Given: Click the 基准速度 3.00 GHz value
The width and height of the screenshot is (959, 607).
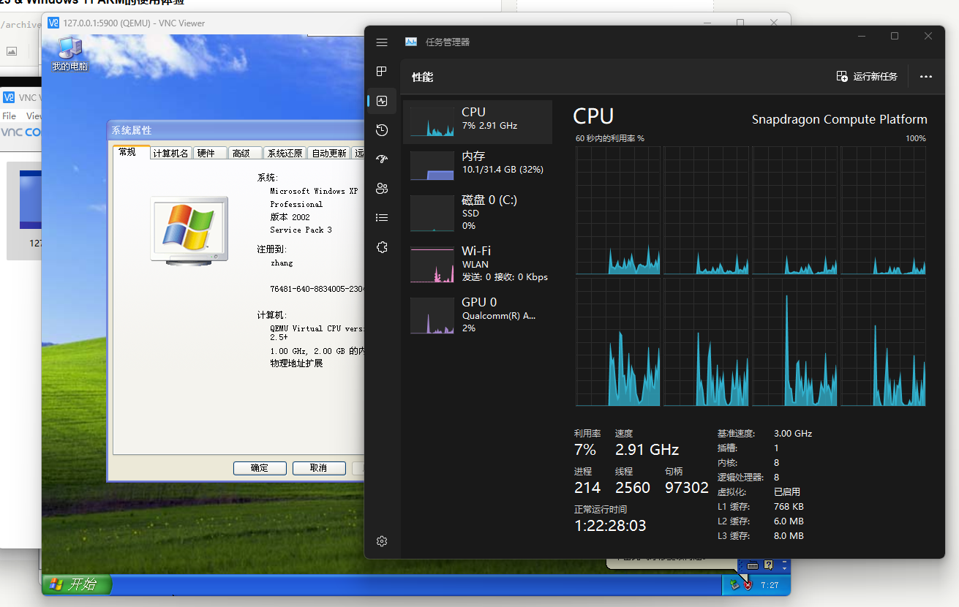Looking at the screenshot, I should coord(793,434).
